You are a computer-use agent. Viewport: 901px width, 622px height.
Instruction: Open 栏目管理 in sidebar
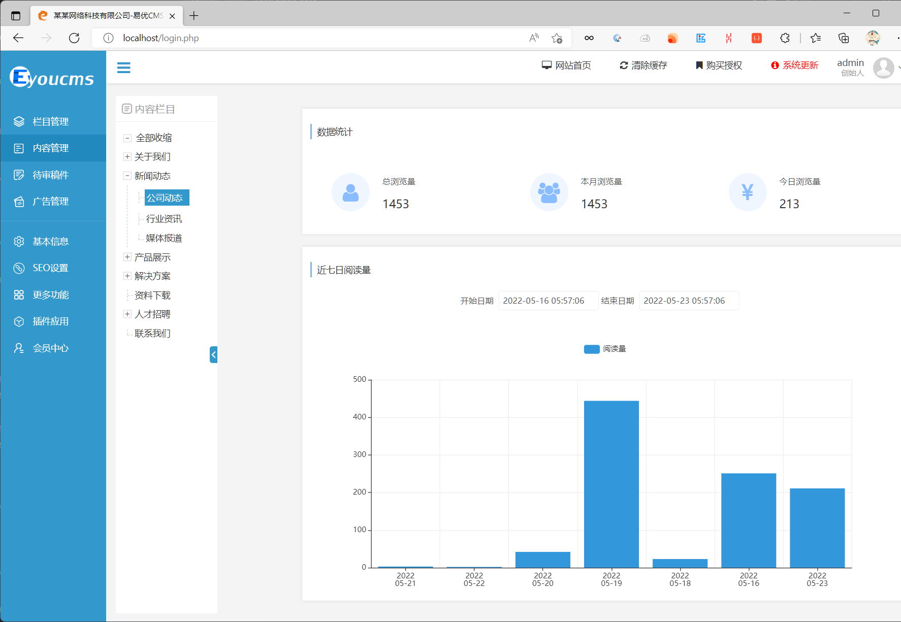50,122
